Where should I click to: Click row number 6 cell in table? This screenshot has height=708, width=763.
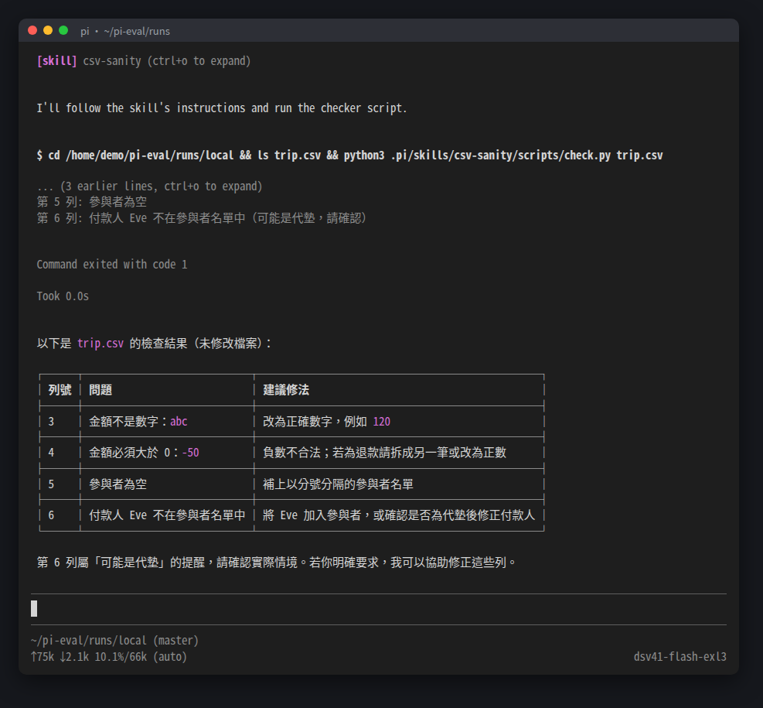(51, 515)
